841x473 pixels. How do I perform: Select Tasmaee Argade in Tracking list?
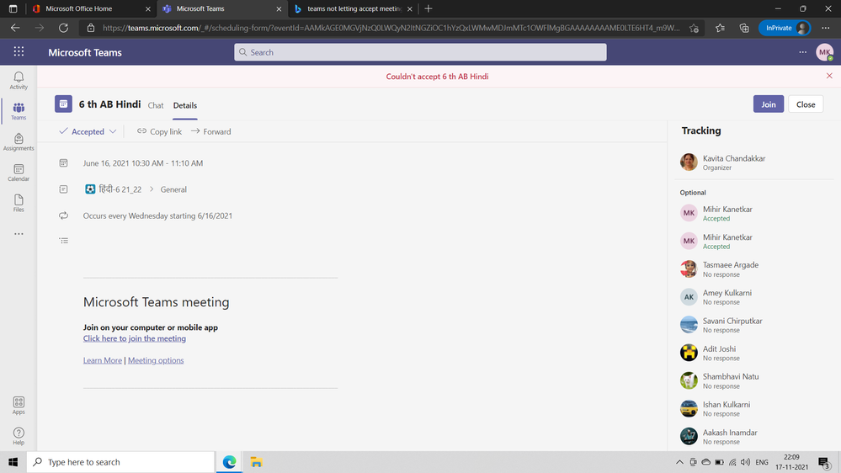coord(754,269)
